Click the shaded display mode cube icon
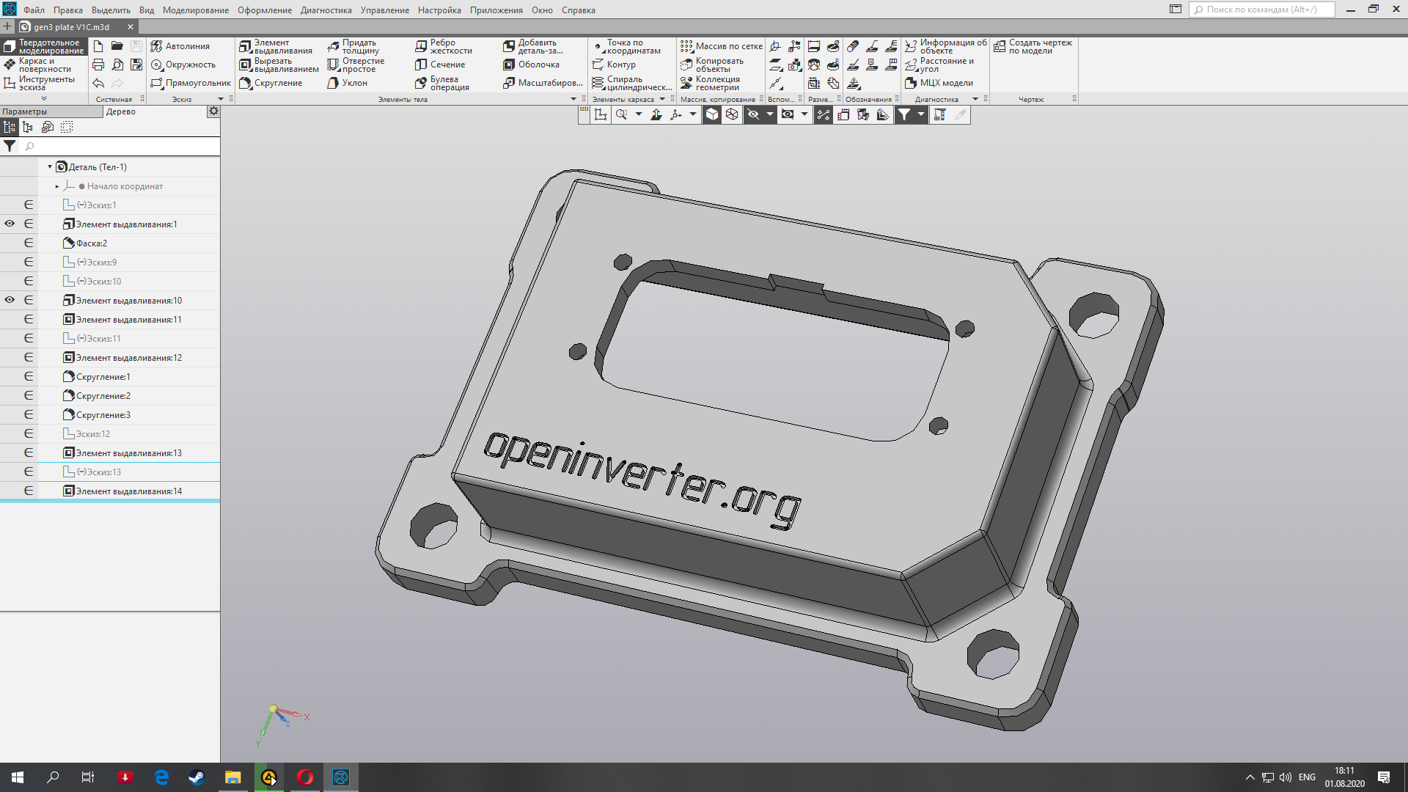 pyautogui.click(x=712, y=114)
